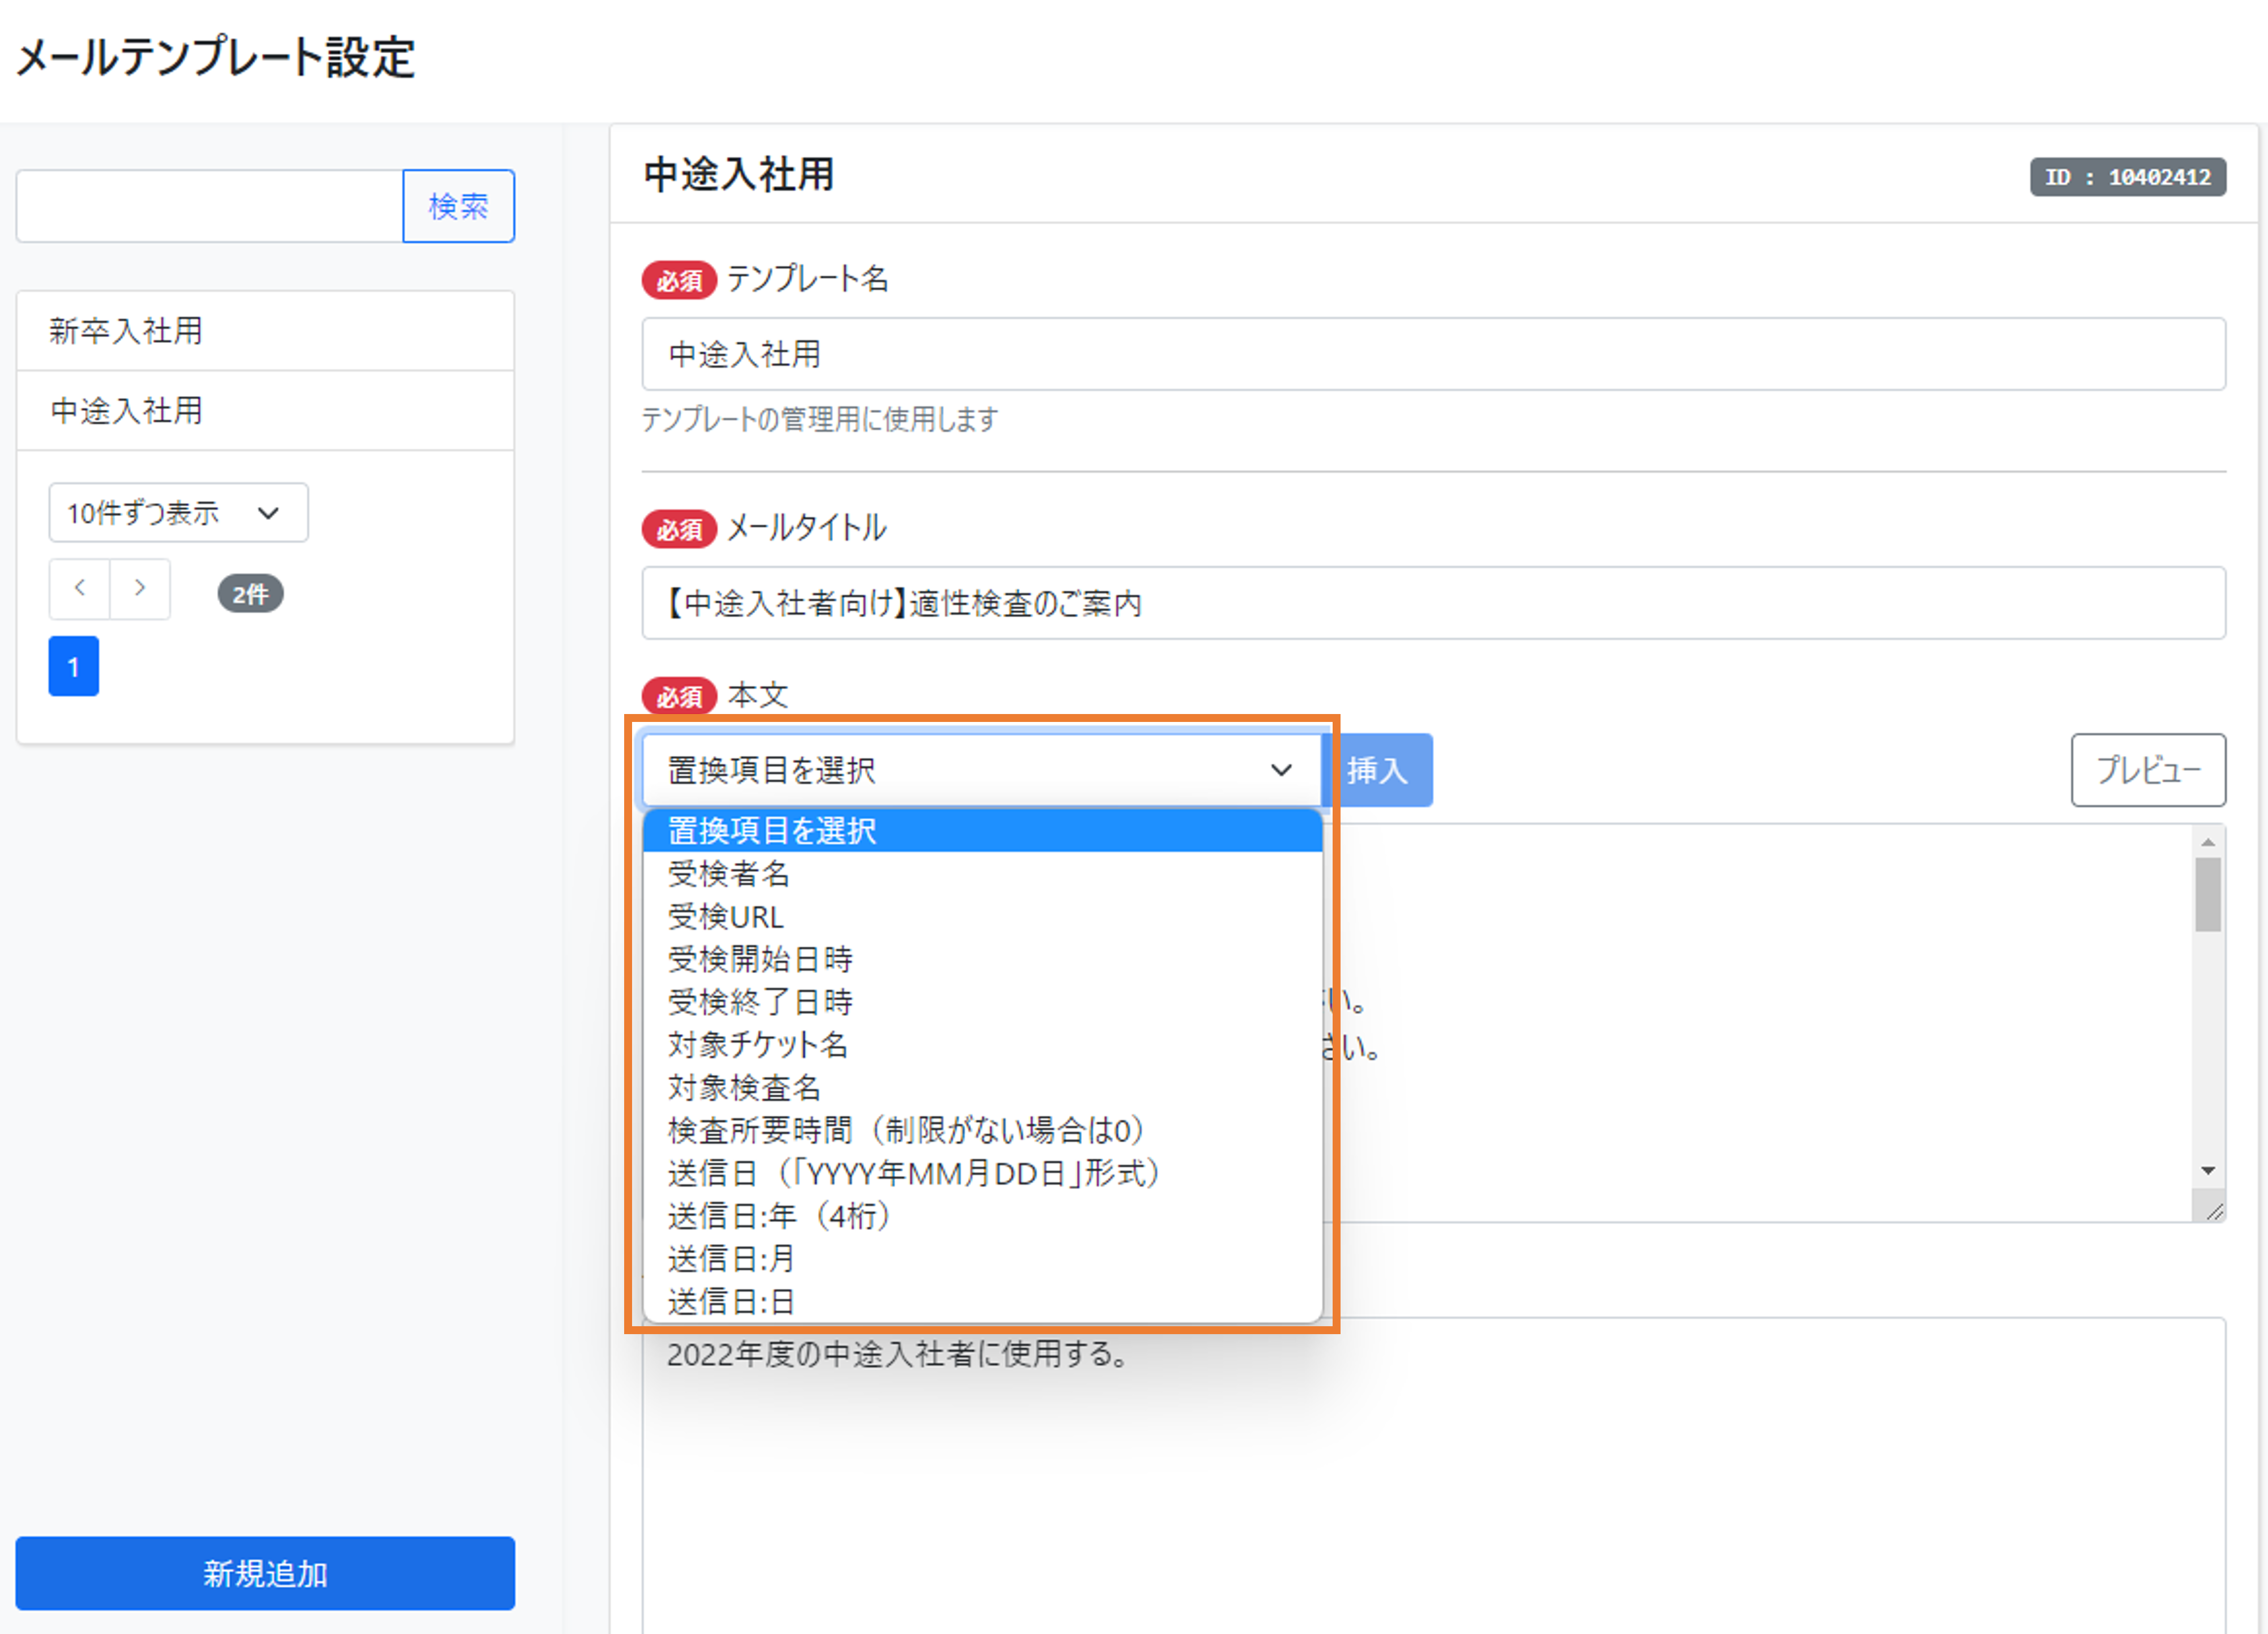Click the memo textarea with 2022年度 text
2268x1634 pixels.
coord(1433,1476)
